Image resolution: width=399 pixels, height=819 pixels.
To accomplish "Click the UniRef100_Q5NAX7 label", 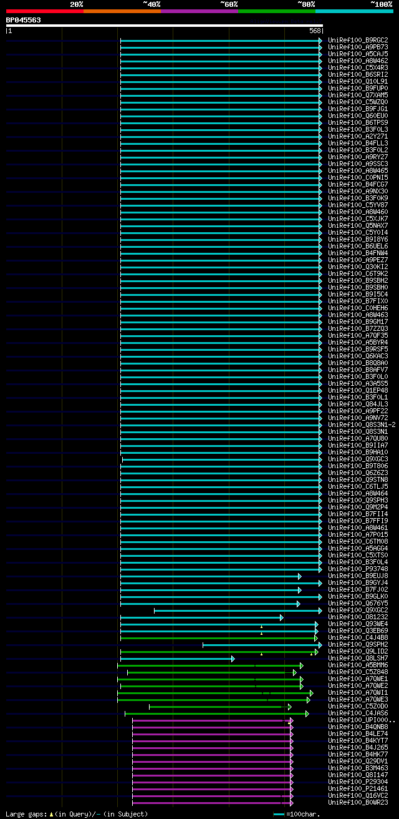I will pyautogui.click(x=358, y=225).
